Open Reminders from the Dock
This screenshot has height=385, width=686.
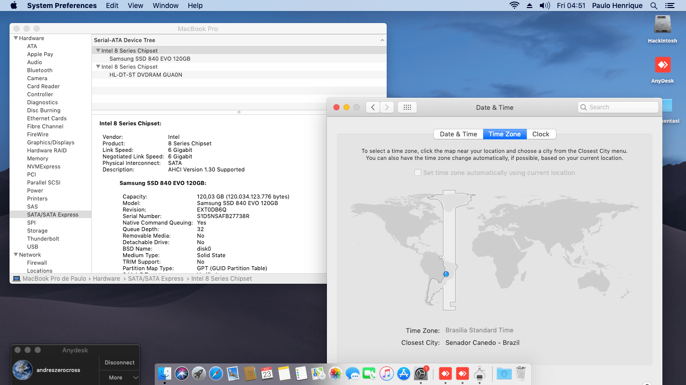[301, 373]
